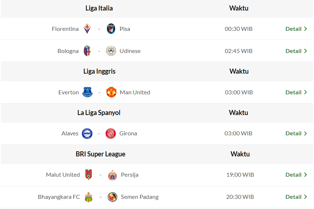314x209 pixels.
Task: Open Detail for Bologna vs Udinese
Action: pos(293,51)
